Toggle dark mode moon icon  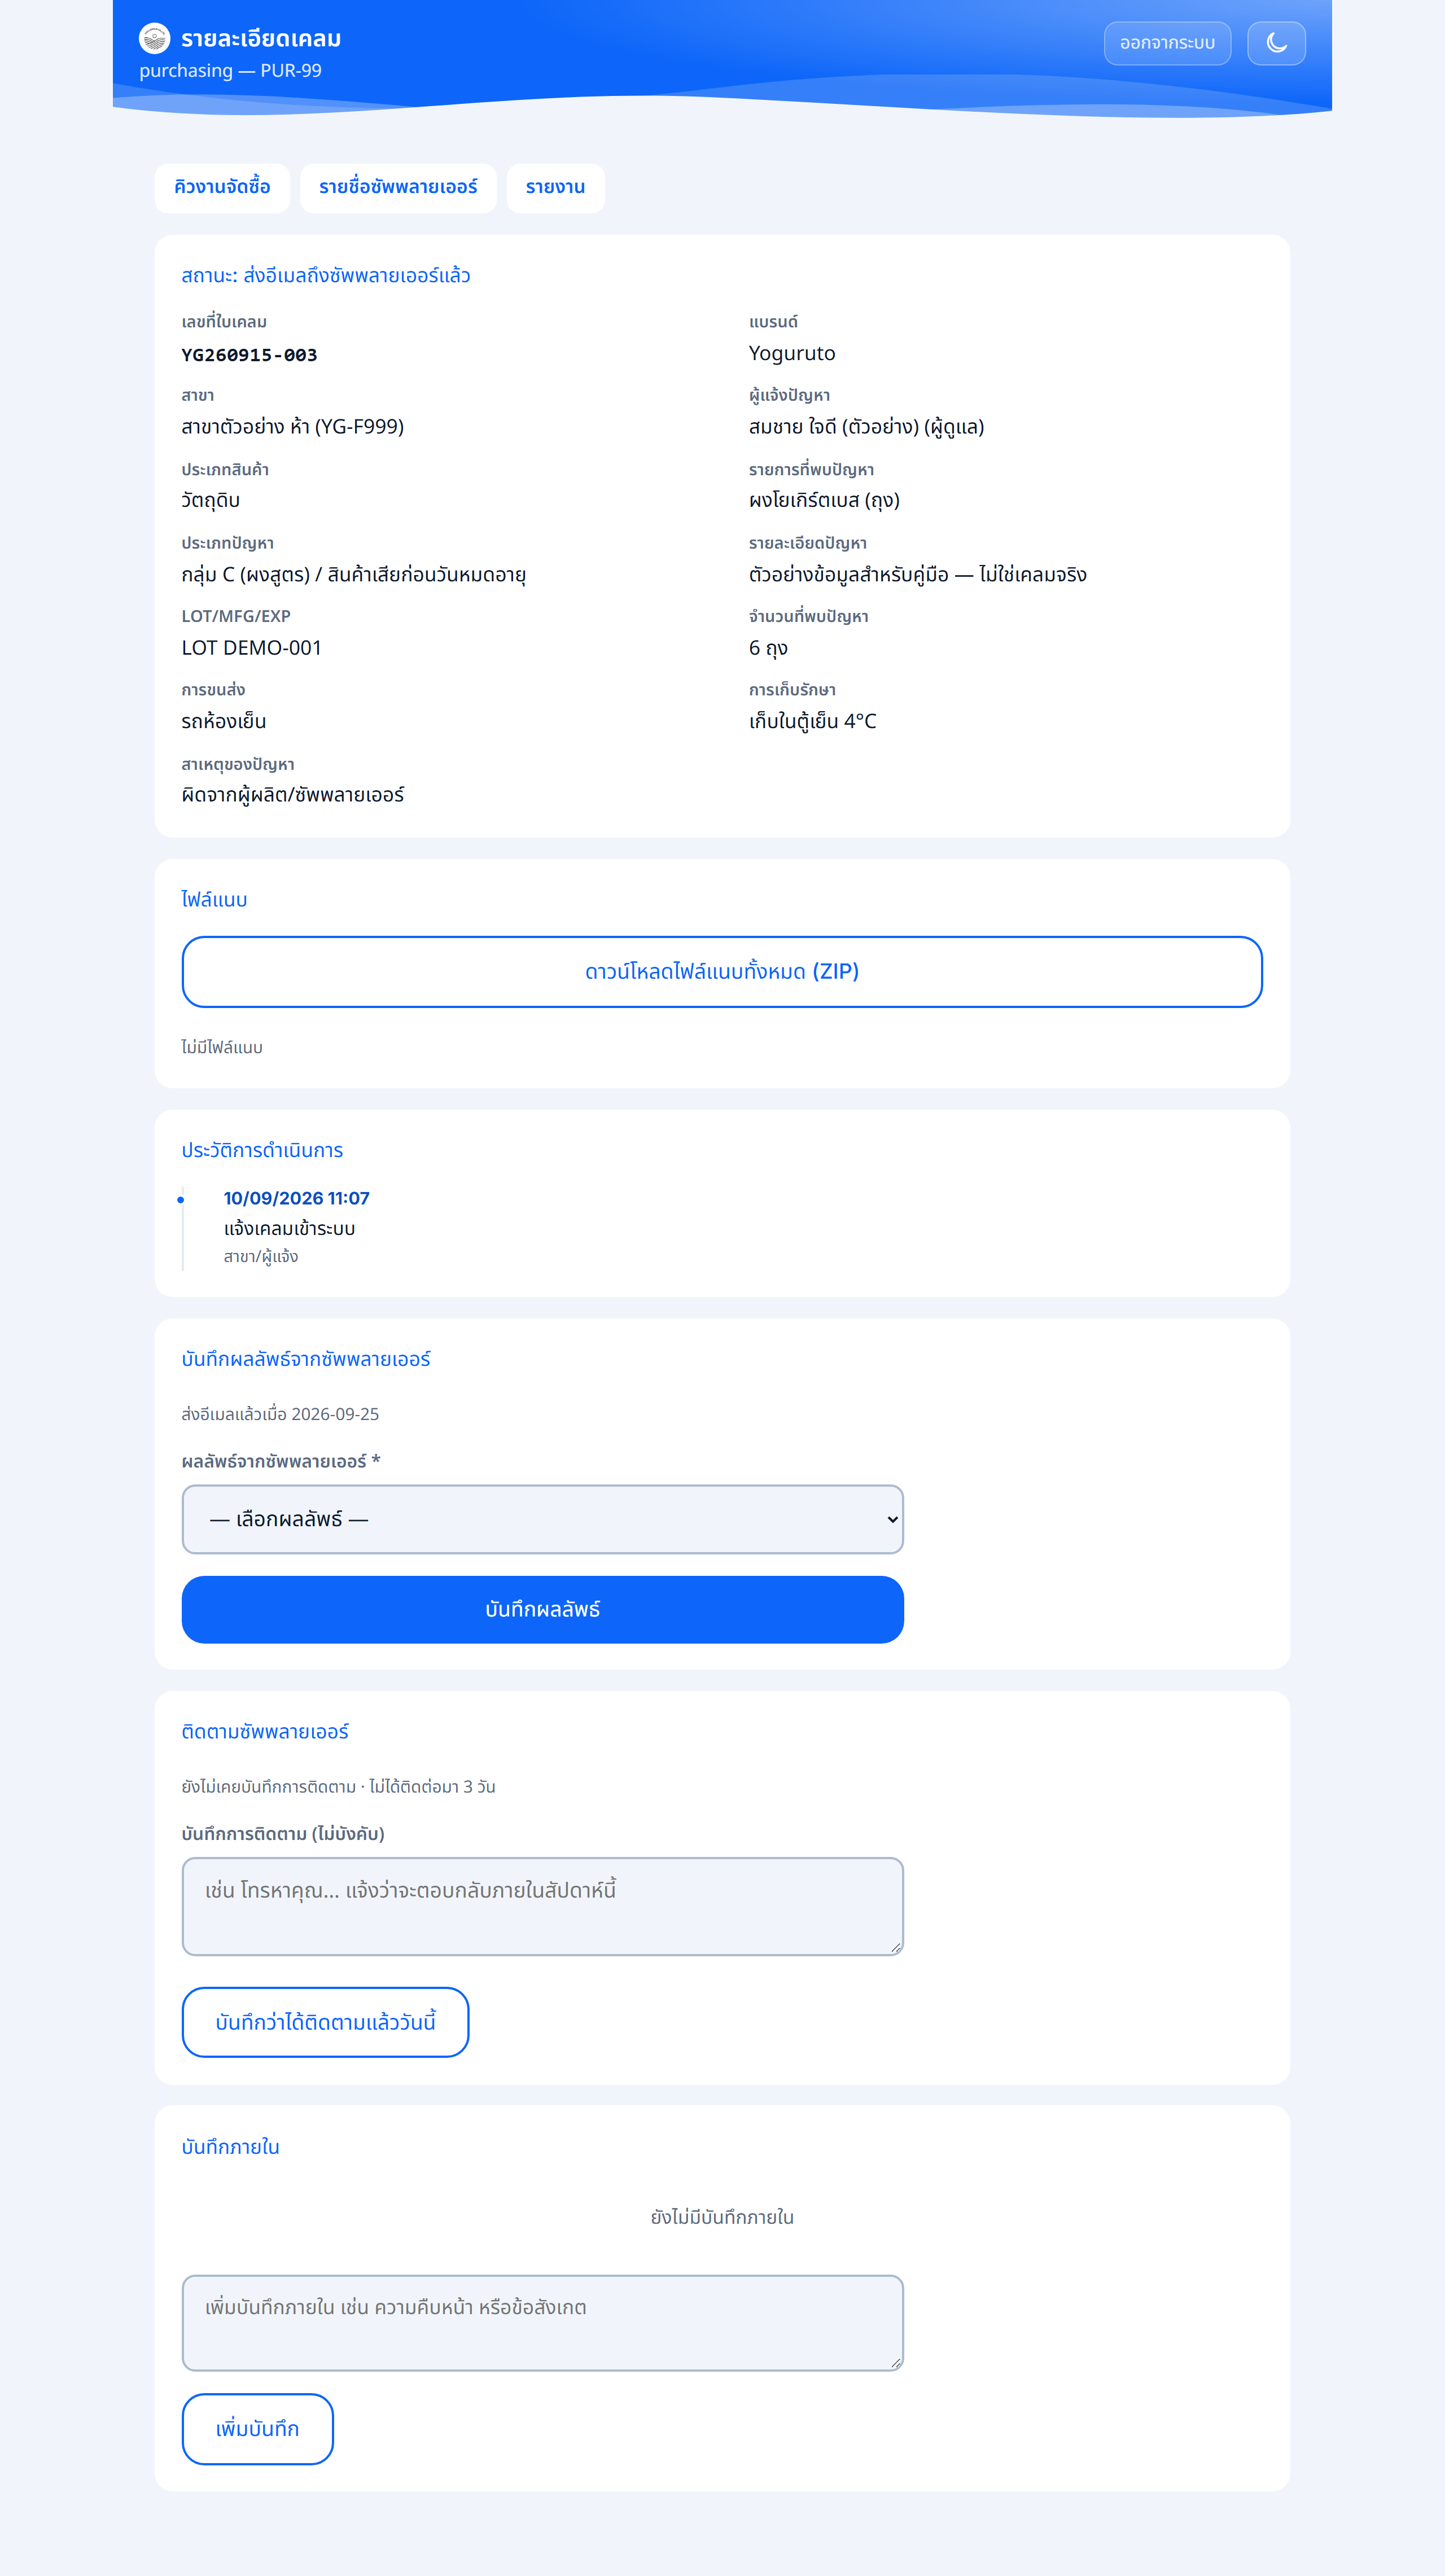pyautogui.click(x=1276, y=43)
